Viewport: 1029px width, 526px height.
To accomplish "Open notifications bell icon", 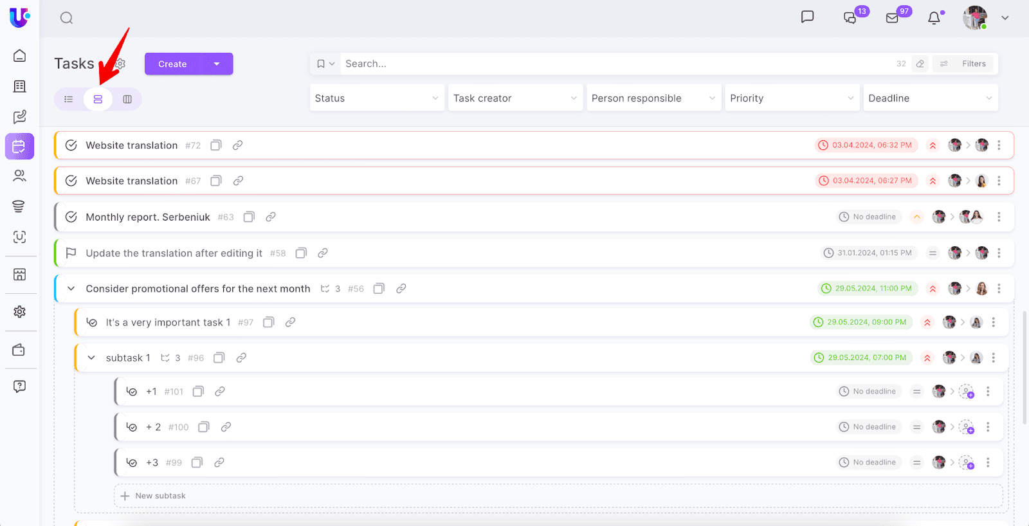I will tap(934, 18).
